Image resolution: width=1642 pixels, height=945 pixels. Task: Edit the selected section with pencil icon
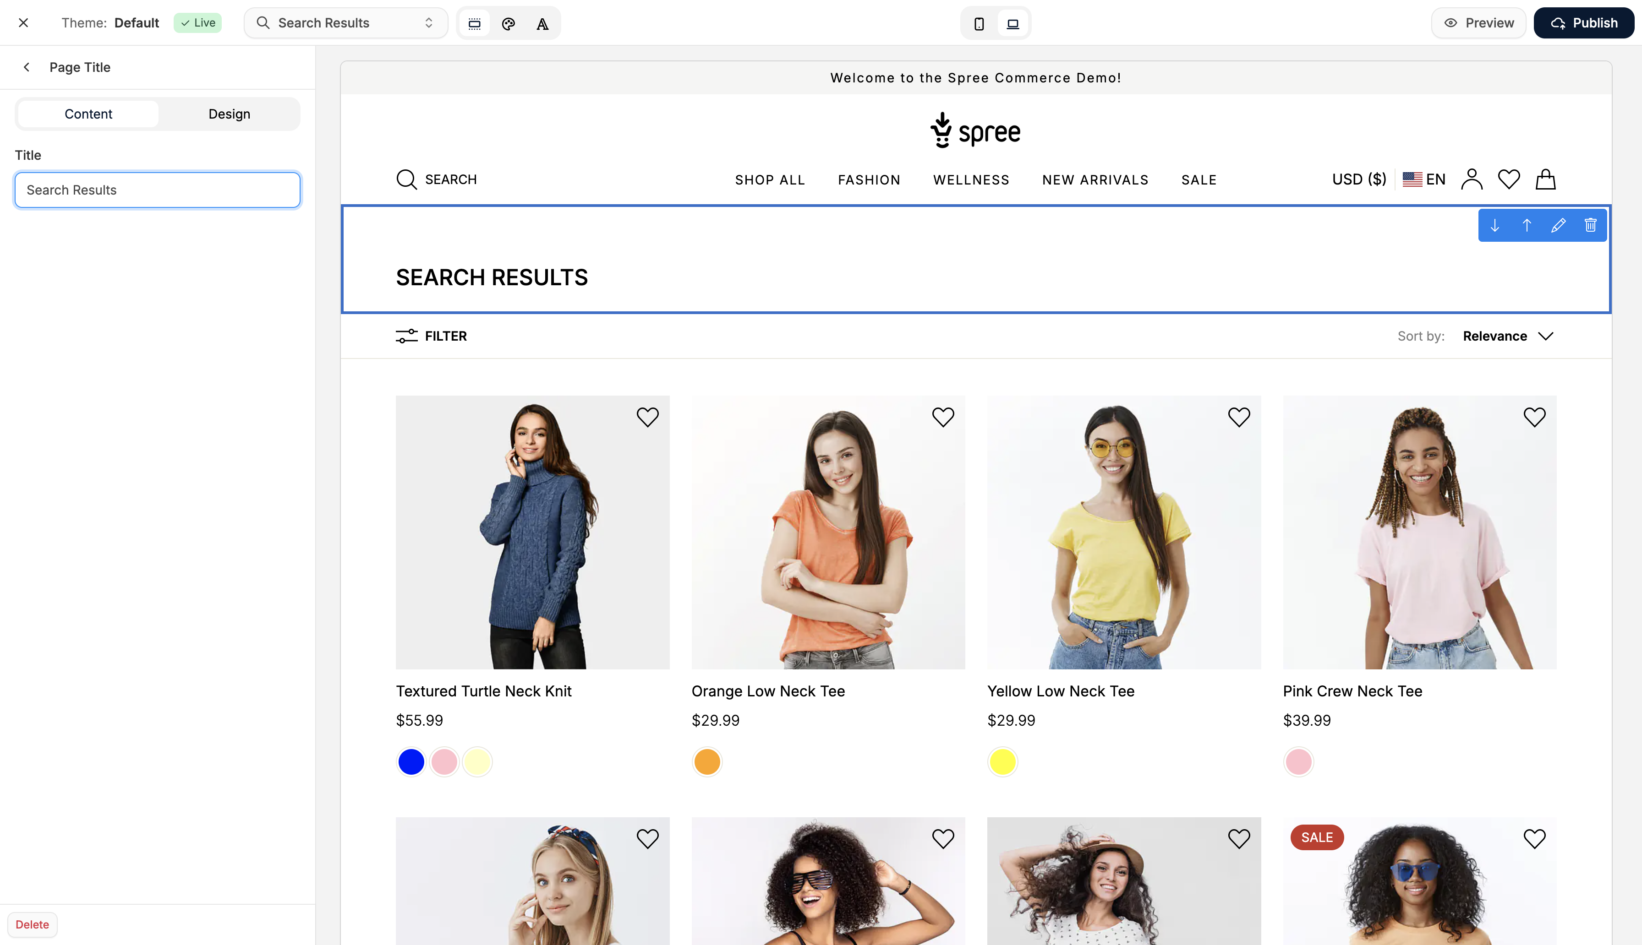1558,225
